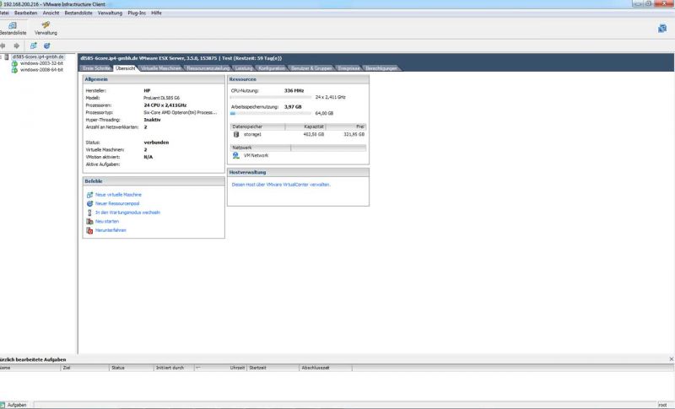Click the Initiiert durch column header
This screenshot has height=409, width=675.
174,368
